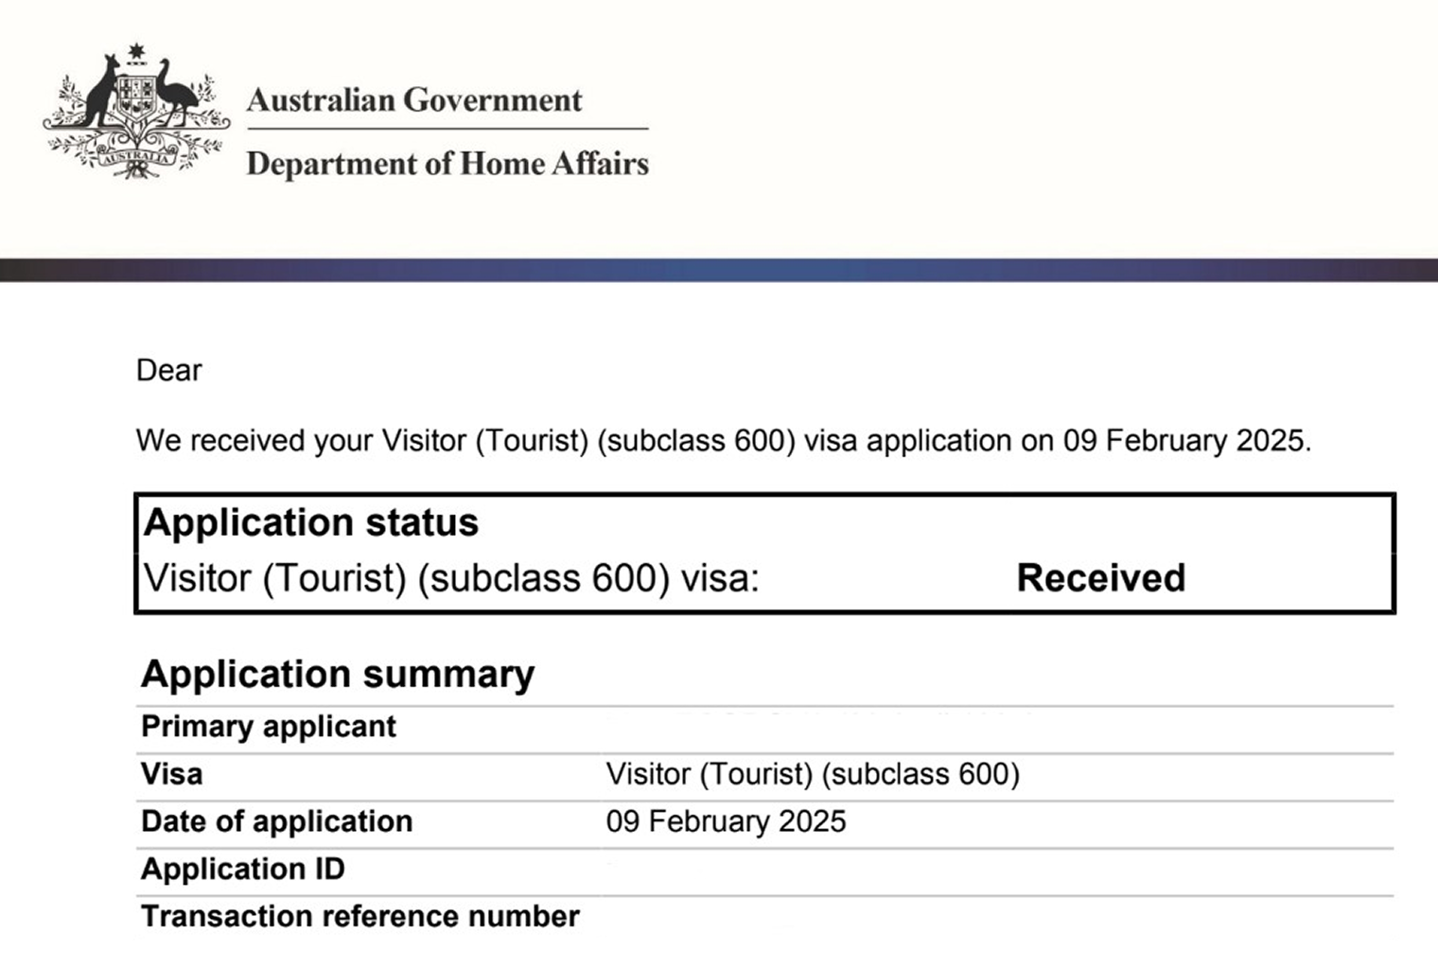1438x969 pixels.
Task: Click the Transaction reference number label
Action: 359,916
